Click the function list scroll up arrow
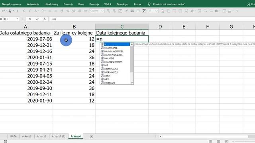This screenshot has height=143, width=255. [x=132, y=44]
